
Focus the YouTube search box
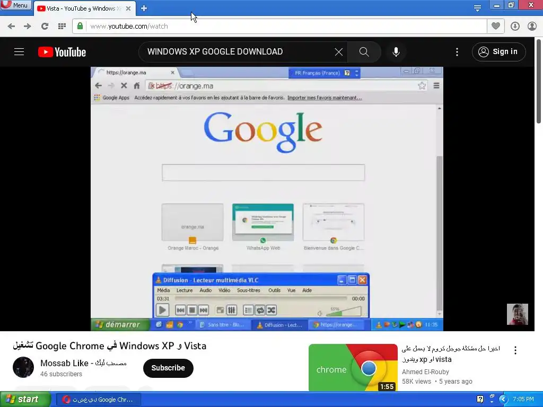239,52
